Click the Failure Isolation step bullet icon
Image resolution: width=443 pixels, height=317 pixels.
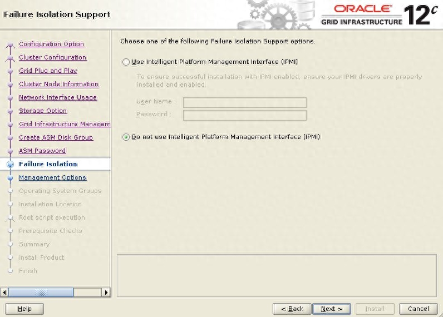(x=9, y=164)
